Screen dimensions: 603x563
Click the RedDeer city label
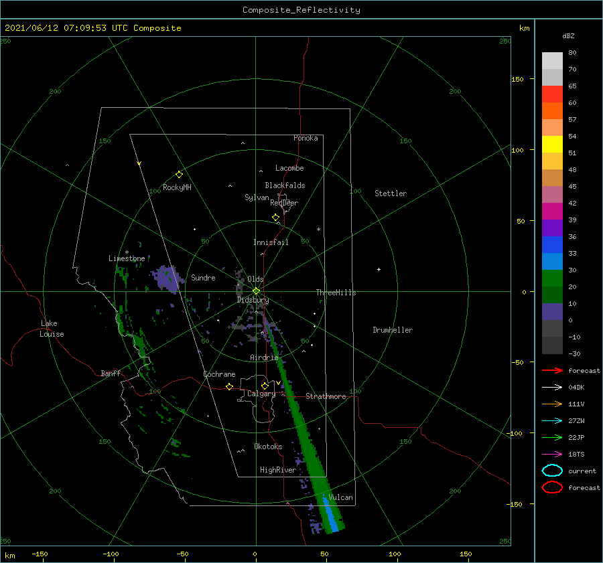pos(284,203)
